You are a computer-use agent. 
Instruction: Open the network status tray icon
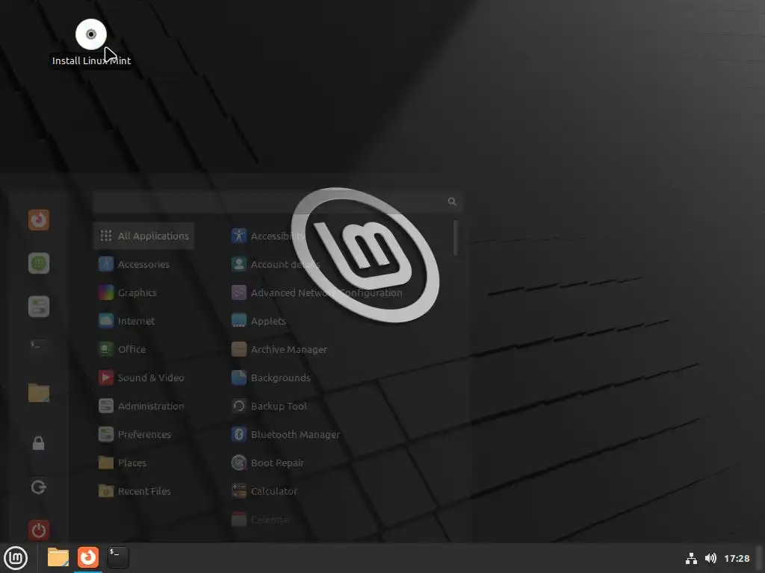click(x=691, y=558)
